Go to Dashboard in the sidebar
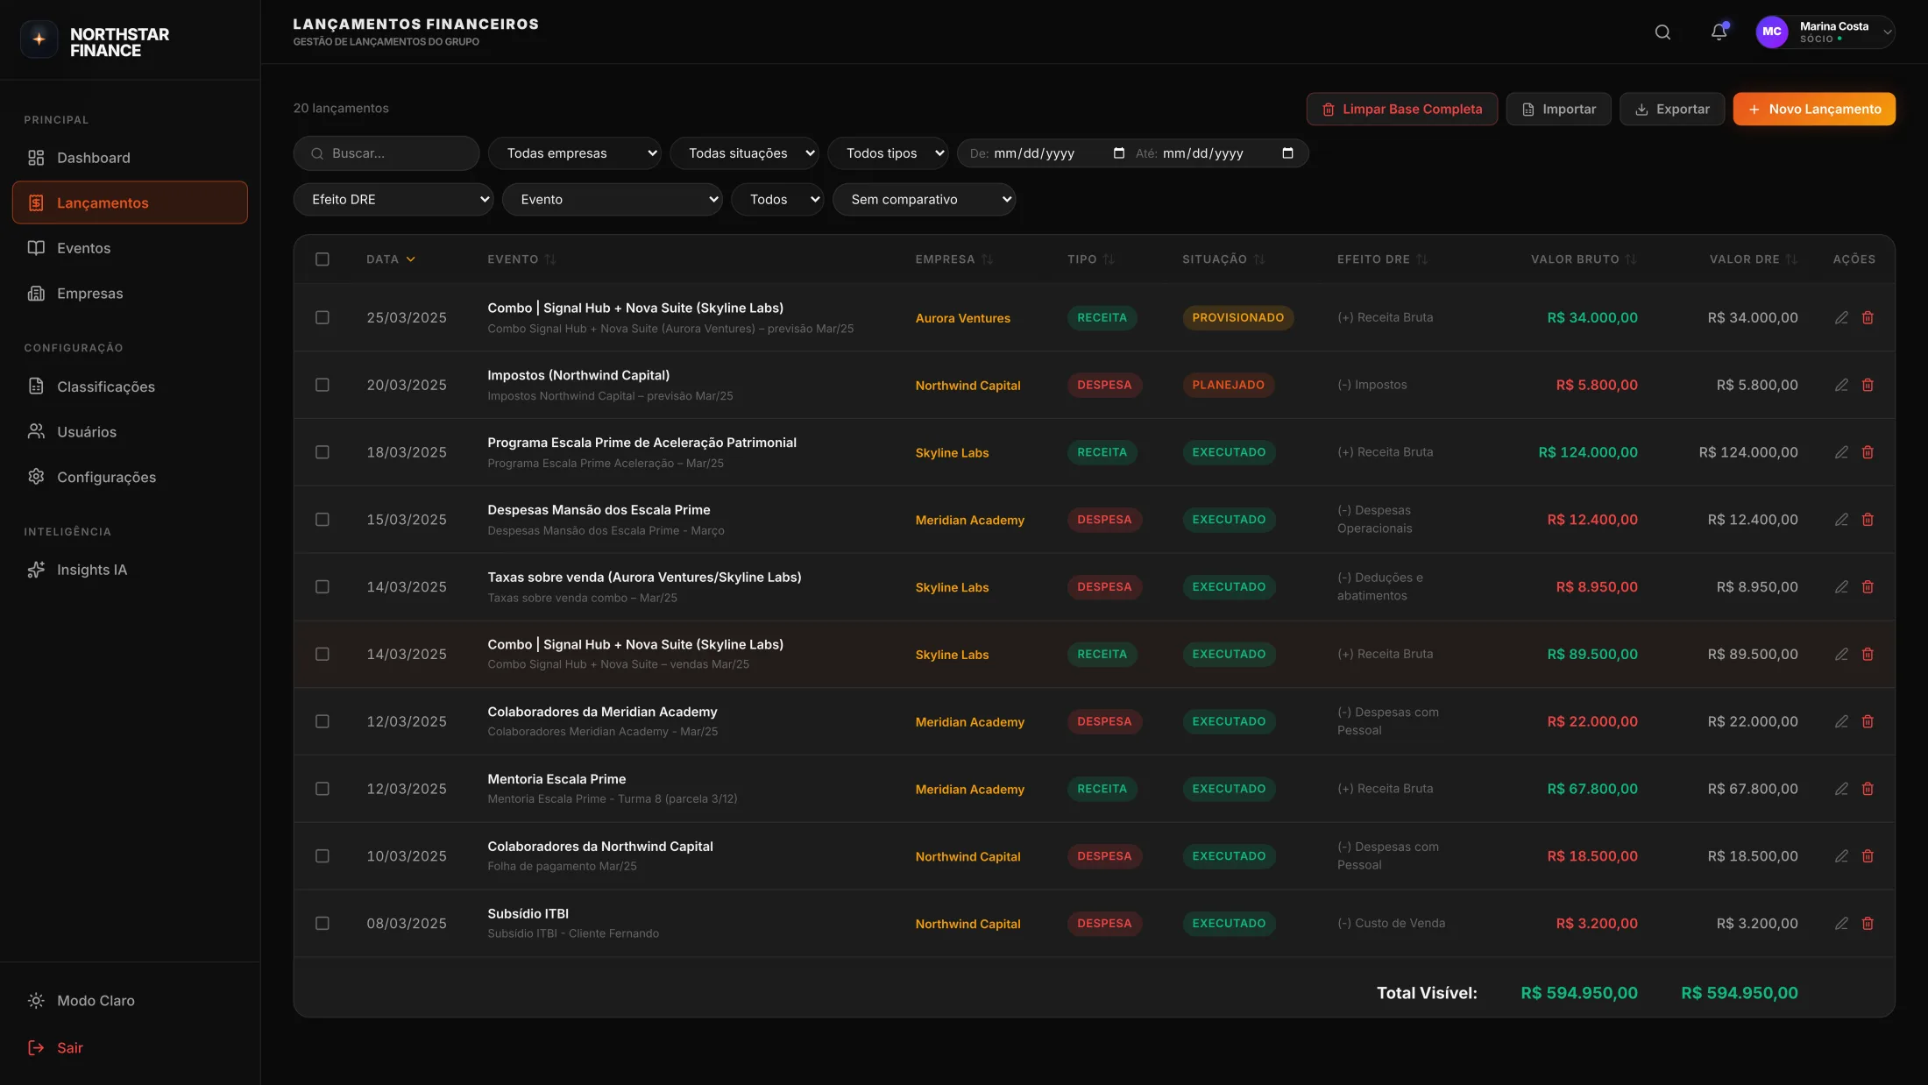Screen dimensions: 1928x1085 coord(93,158)
